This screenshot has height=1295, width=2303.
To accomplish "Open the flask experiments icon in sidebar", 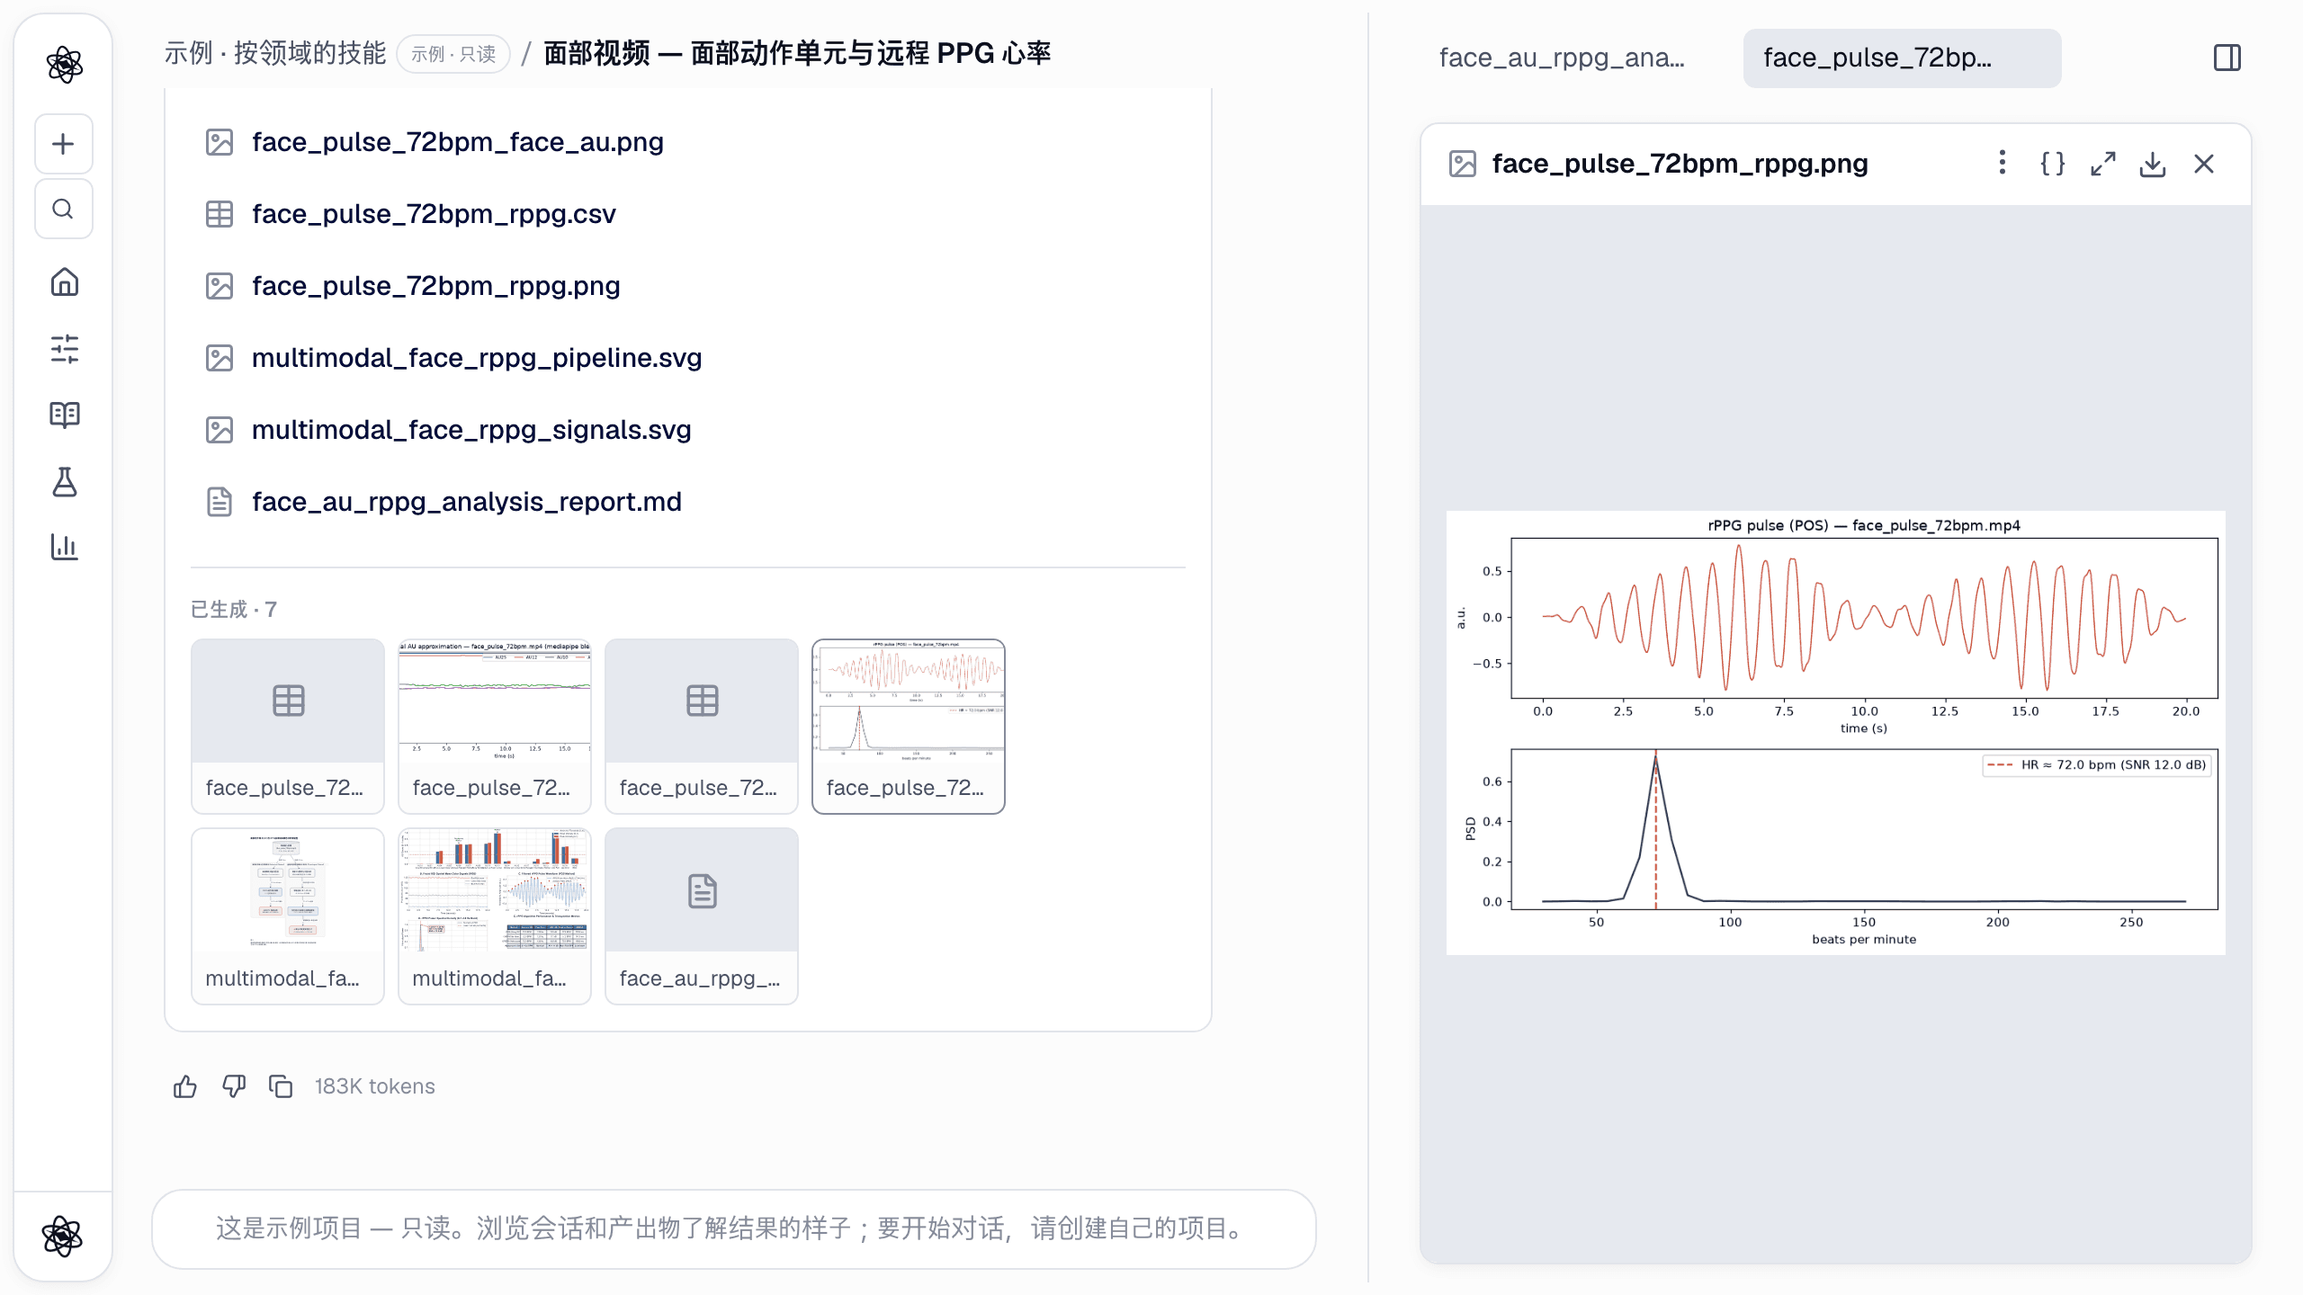I will (64, 481).
